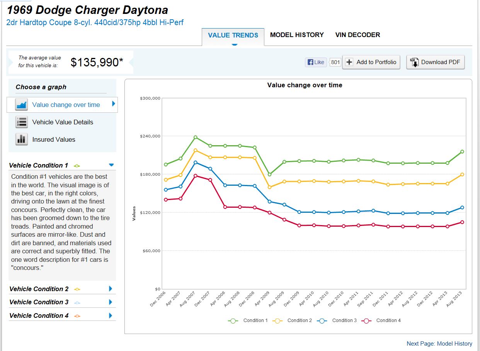Click the Aug 2007 Condition 1 peak point
The image size is (480, 351).
point(196,137)
